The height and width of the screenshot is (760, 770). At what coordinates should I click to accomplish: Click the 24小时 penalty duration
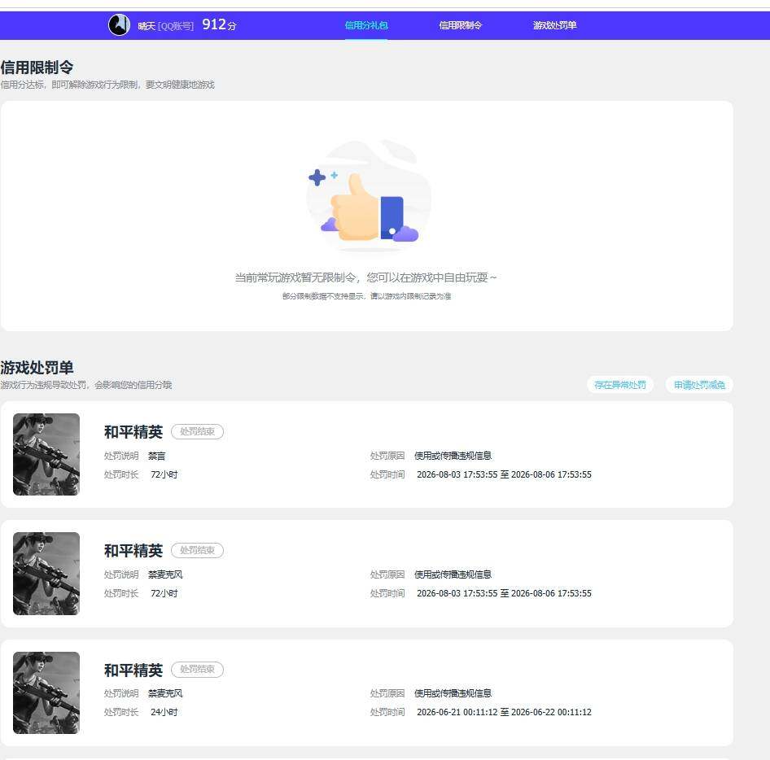click(x=164, y=712)
